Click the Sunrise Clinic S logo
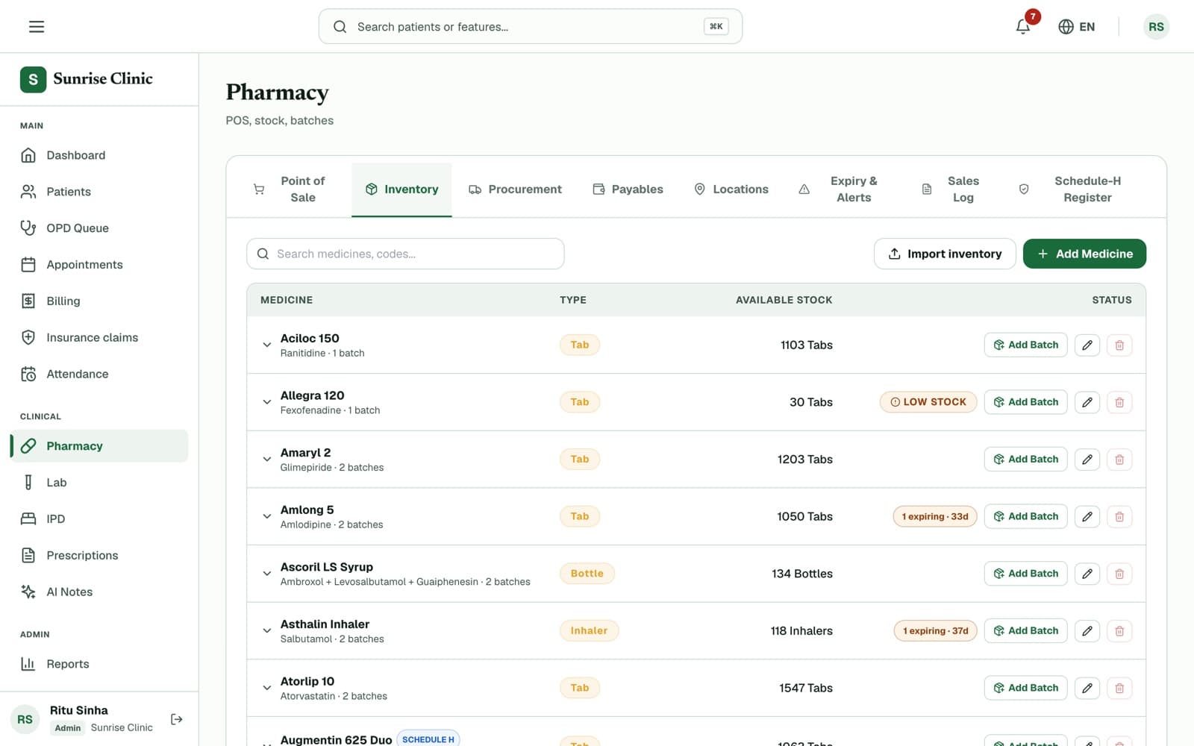The image size is (1194, 746). click(33, 79)
